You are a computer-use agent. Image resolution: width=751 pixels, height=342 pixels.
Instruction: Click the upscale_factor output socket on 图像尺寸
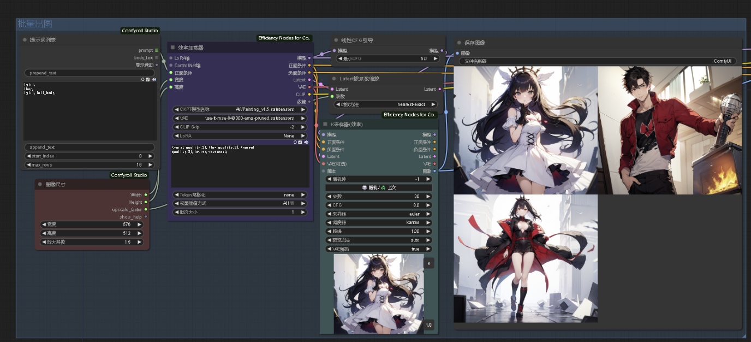tap(146, 209)
